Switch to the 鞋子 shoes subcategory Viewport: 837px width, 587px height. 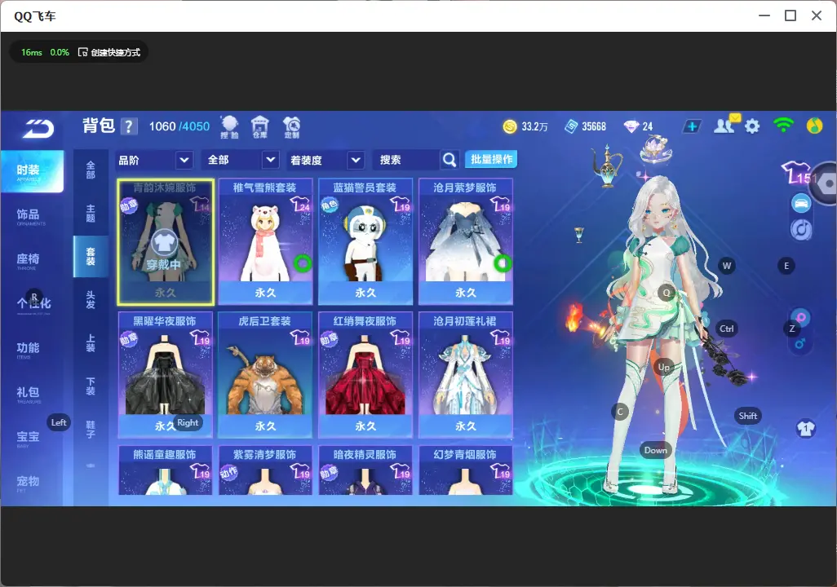[91, 430]
